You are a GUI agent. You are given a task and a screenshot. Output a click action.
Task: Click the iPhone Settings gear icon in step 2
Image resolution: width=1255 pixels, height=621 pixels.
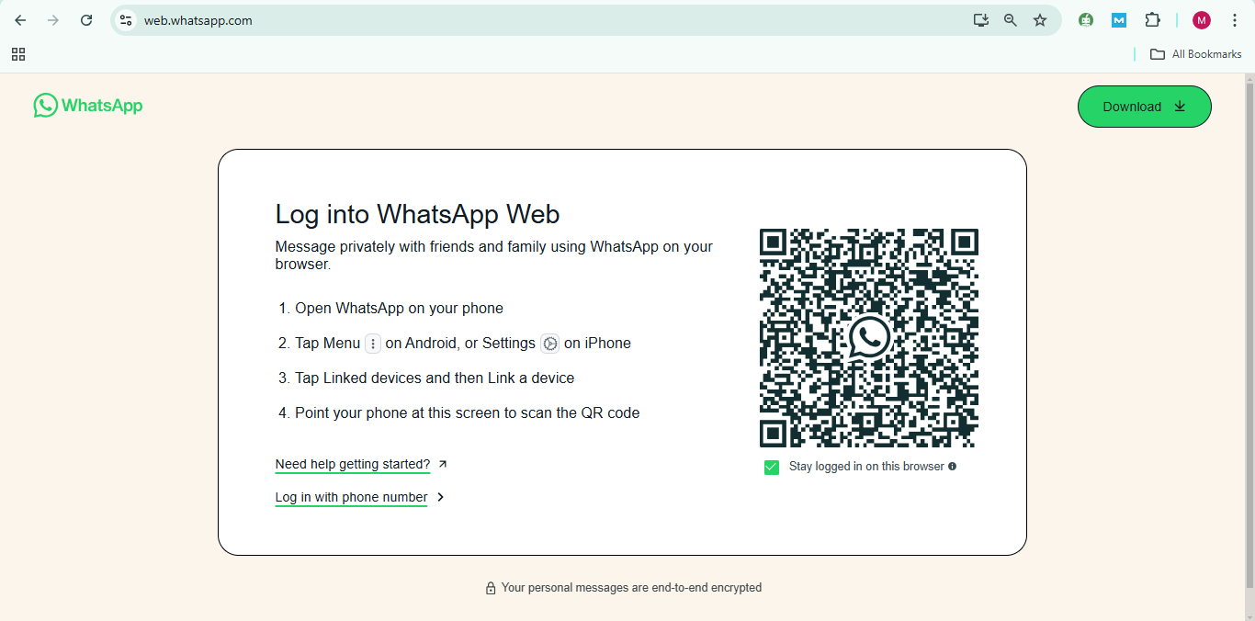pos(549,343)
